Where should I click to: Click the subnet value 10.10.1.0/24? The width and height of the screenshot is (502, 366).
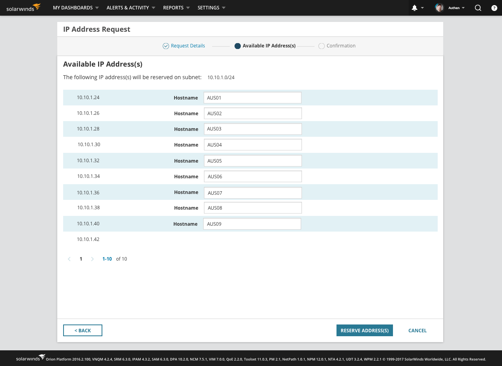(221, 78)
